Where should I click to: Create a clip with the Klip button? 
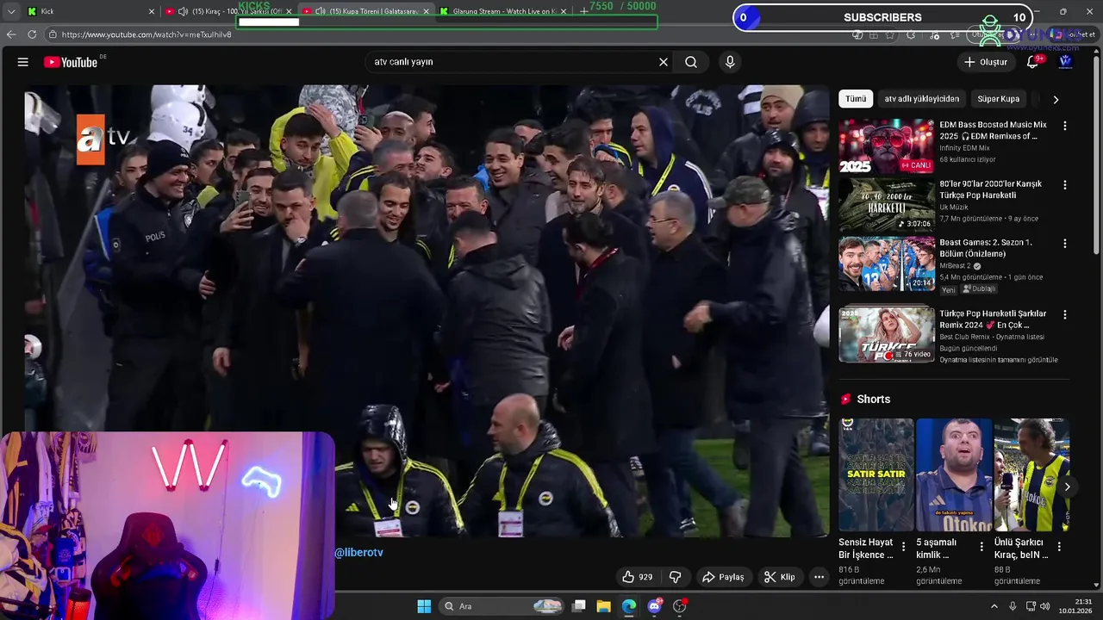pos(780,577)
